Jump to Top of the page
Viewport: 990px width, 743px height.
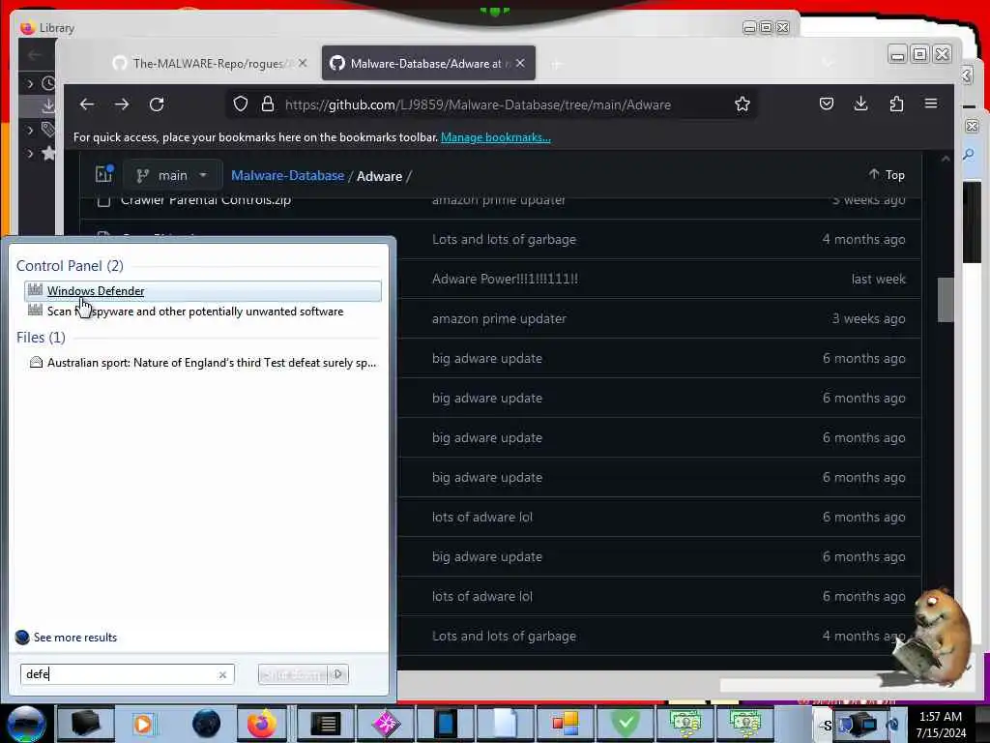[x=887, y=175]
